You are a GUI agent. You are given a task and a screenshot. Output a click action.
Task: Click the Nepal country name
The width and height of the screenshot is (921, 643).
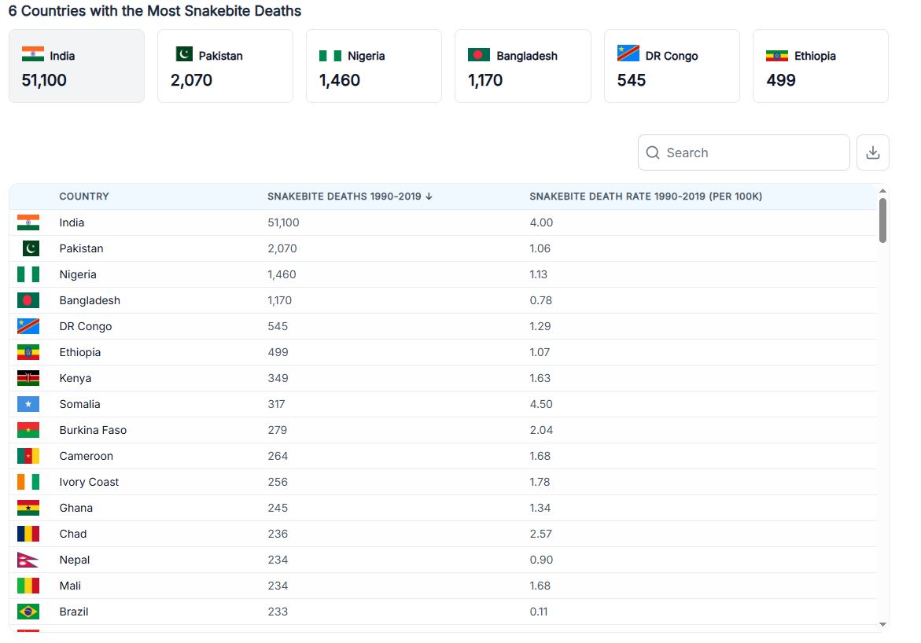coord(75,560)
